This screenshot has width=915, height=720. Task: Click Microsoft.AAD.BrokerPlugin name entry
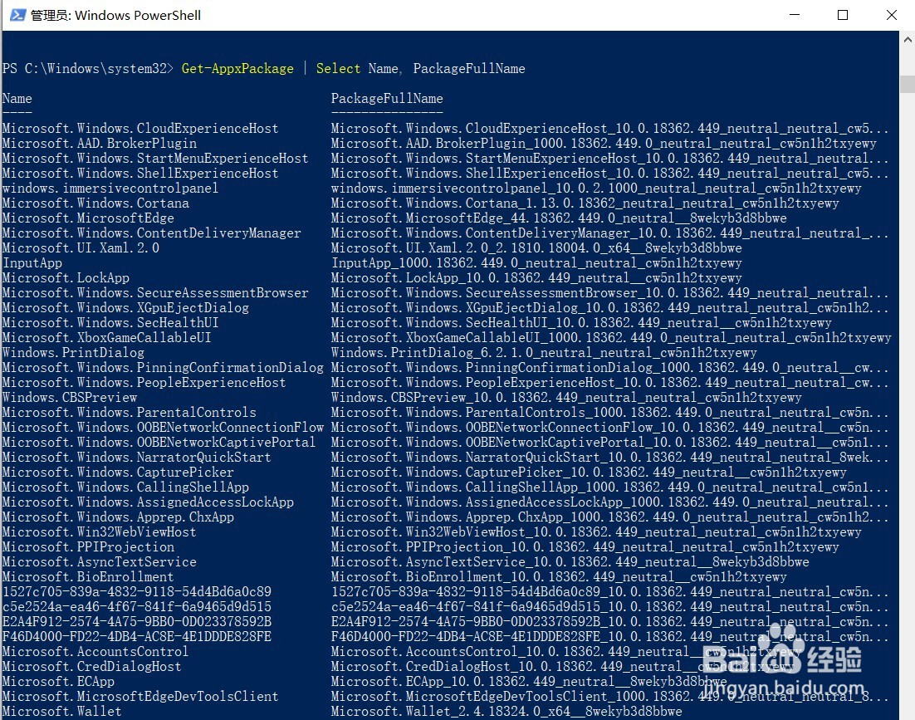pyautogui.click(x=99, y=144)
